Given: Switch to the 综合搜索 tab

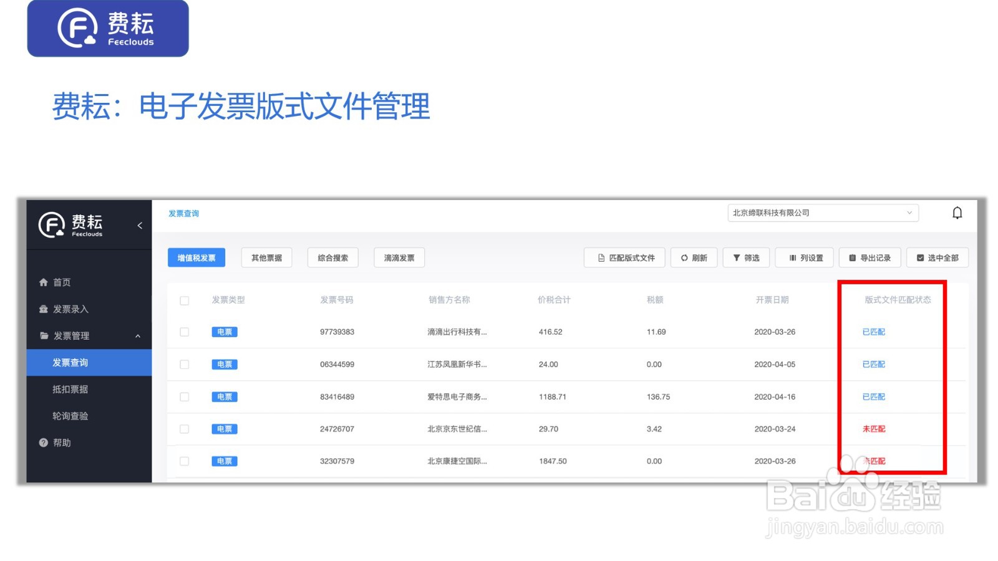Looking at the screenshot, I should 332,258.
